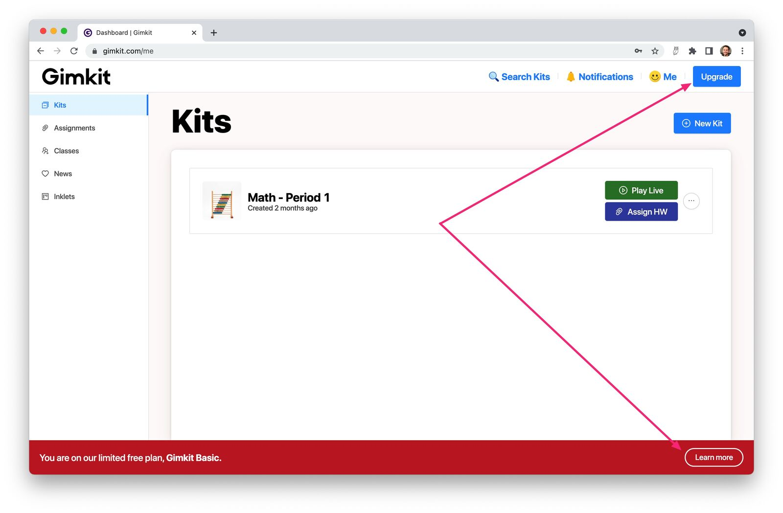Click the abacus thumbnail of Math - Period 1

[x=222, y=201]
